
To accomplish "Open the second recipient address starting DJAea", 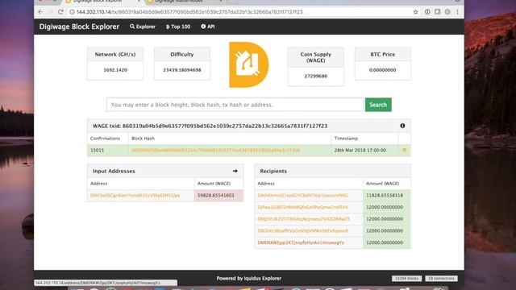I will (x=302, y=207).
